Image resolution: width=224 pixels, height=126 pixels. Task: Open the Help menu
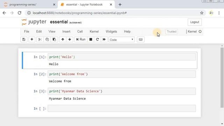(x=127, y=31)
